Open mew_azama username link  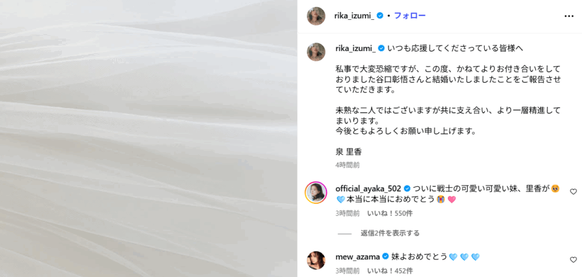pyautogui.click(x=357, y=256)
